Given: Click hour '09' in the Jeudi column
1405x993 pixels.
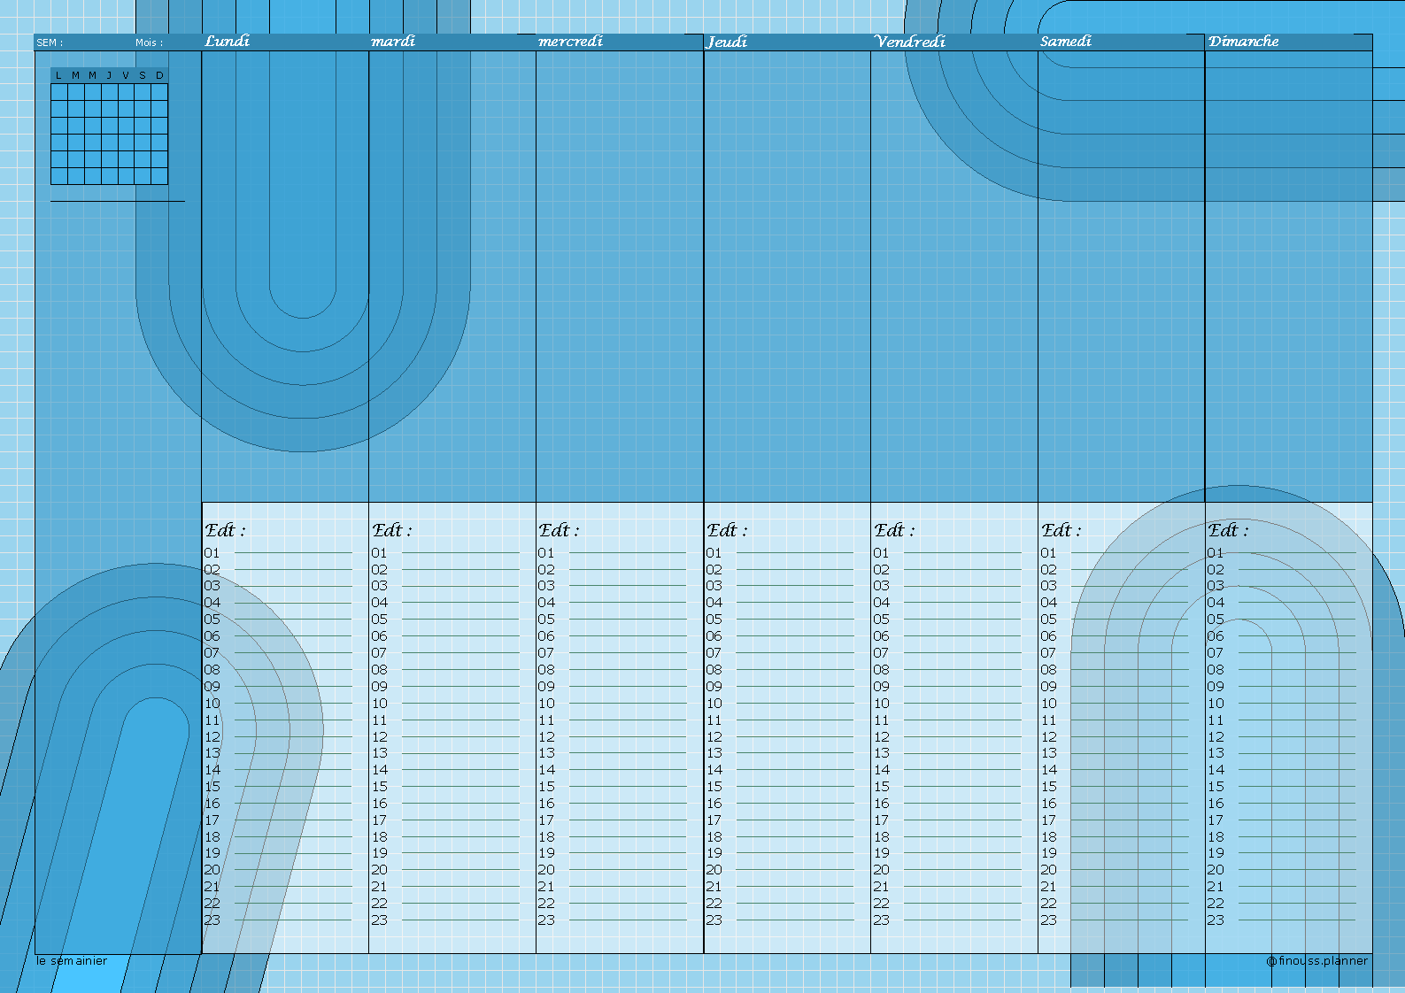Looking at the screenshot, I should (x=714, y=687).
